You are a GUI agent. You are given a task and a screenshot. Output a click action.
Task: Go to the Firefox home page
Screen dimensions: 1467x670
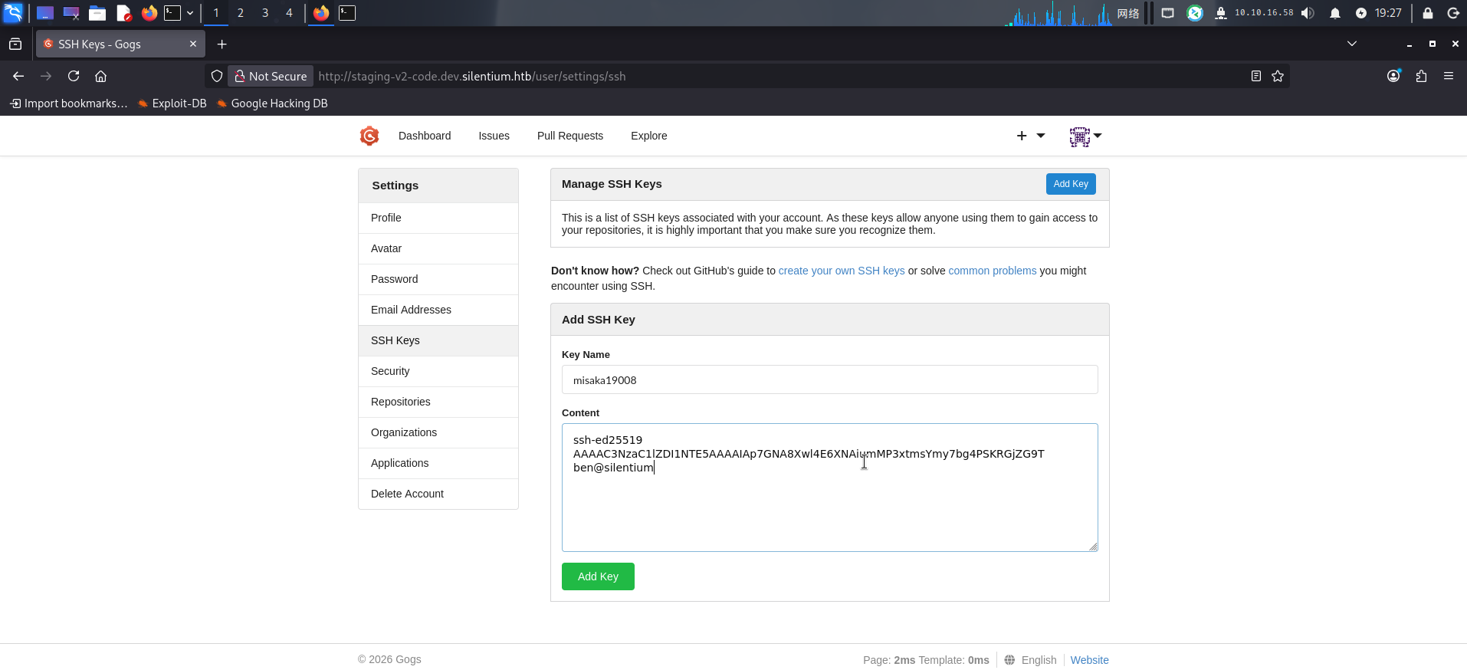click(100, 76)
